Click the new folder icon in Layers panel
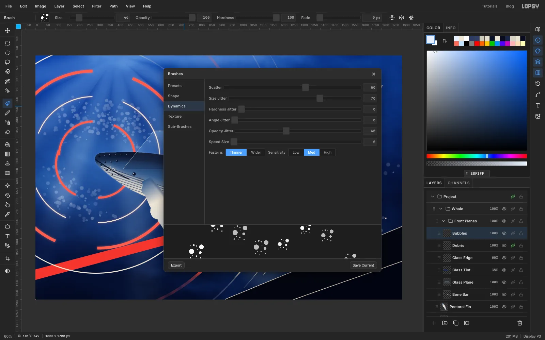This screenshot has height=340, width=545. 445,323
